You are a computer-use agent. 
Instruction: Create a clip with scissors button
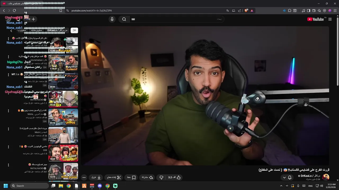pos(114,178)
